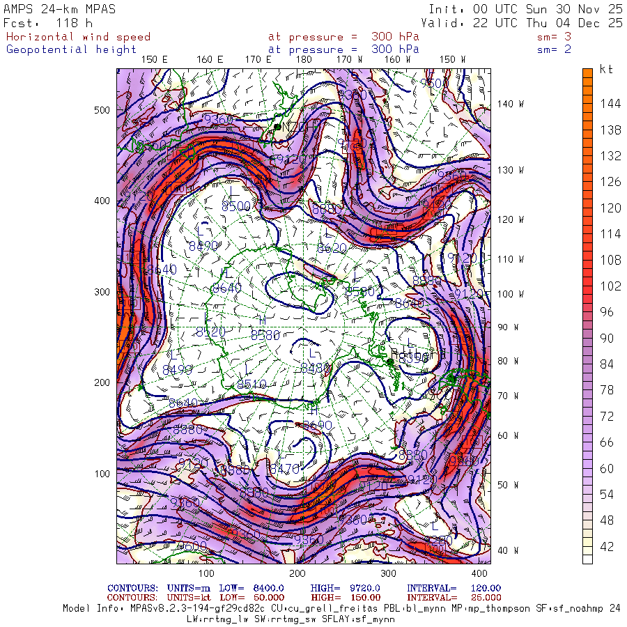Click the '170 E' longitude label
The height and width of the screenshot is (627, 627).
(258, 60)
